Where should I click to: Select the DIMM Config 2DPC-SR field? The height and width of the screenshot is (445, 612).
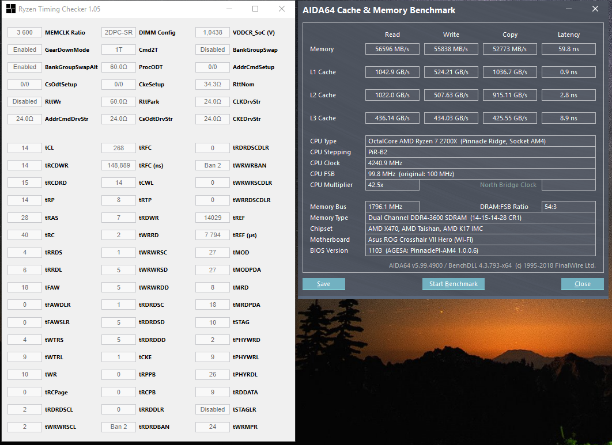(x=119, y=32)
